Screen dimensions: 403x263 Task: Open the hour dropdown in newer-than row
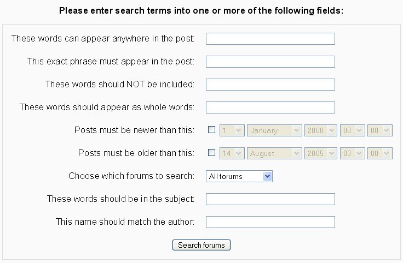click(x=351, y=130)
